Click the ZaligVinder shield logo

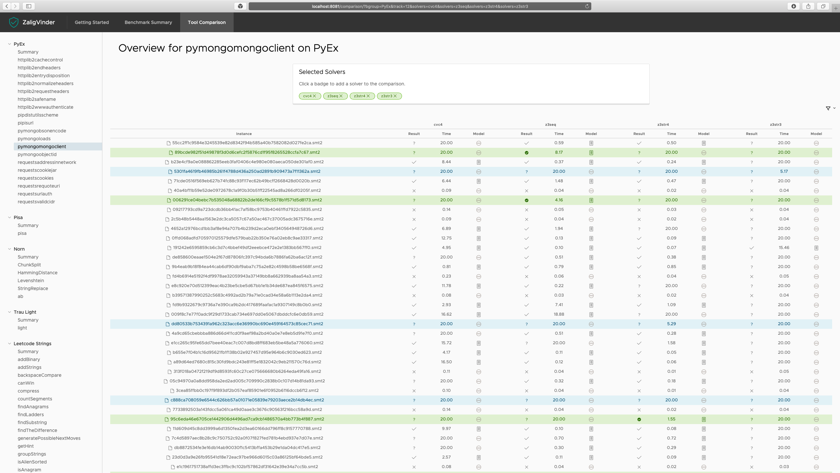(x=13, y=22)
